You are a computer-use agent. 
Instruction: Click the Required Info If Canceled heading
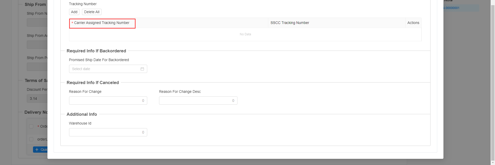pos(93,82)
